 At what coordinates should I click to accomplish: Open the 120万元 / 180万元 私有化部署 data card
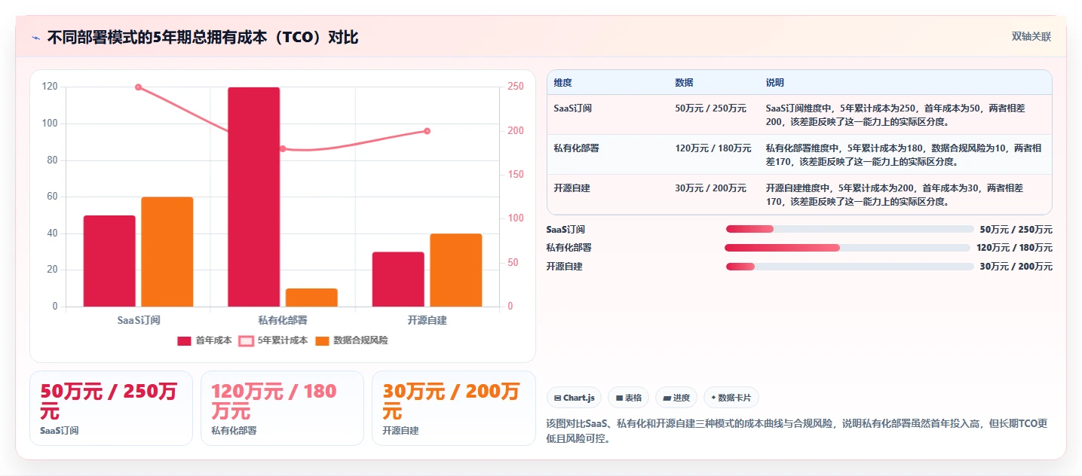(x=282, y=408)
